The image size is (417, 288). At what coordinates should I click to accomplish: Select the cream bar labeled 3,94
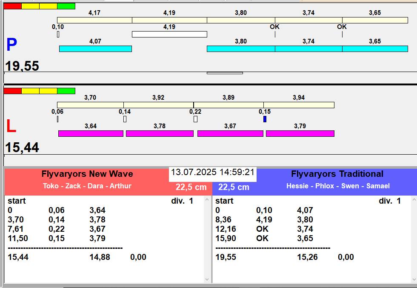tap(299, 105)
